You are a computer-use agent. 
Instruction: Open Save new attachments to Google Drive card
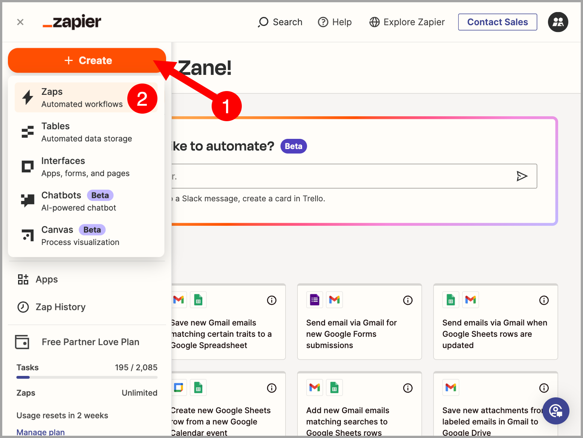pos(496,404)
